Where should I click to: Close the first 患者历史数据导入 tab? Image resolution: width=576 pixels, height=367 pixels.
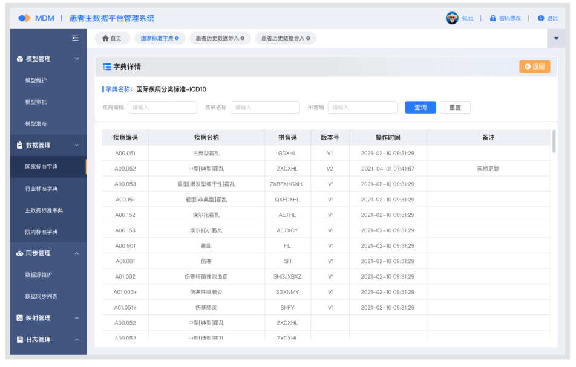(243, 38)
